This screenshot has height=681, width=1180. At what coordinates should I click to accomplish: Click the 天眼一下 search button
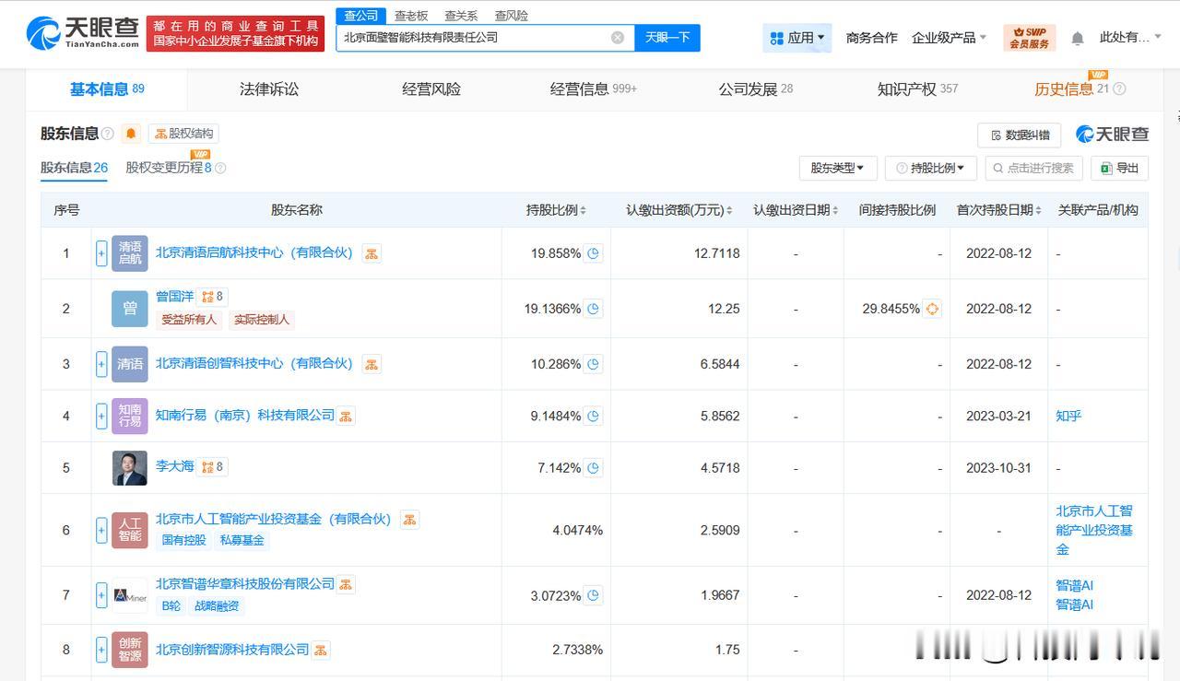667,38
